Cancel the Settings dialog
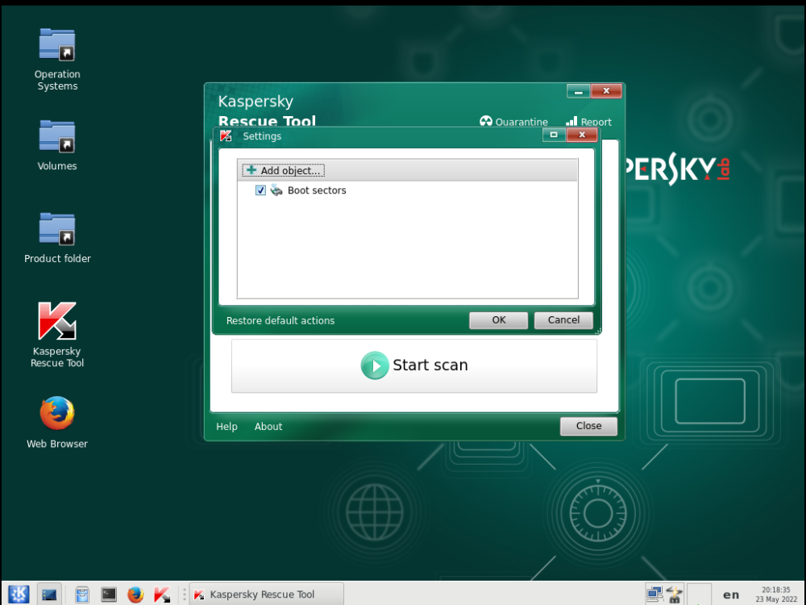Screen dimensions: 806x605 [563, 320]
